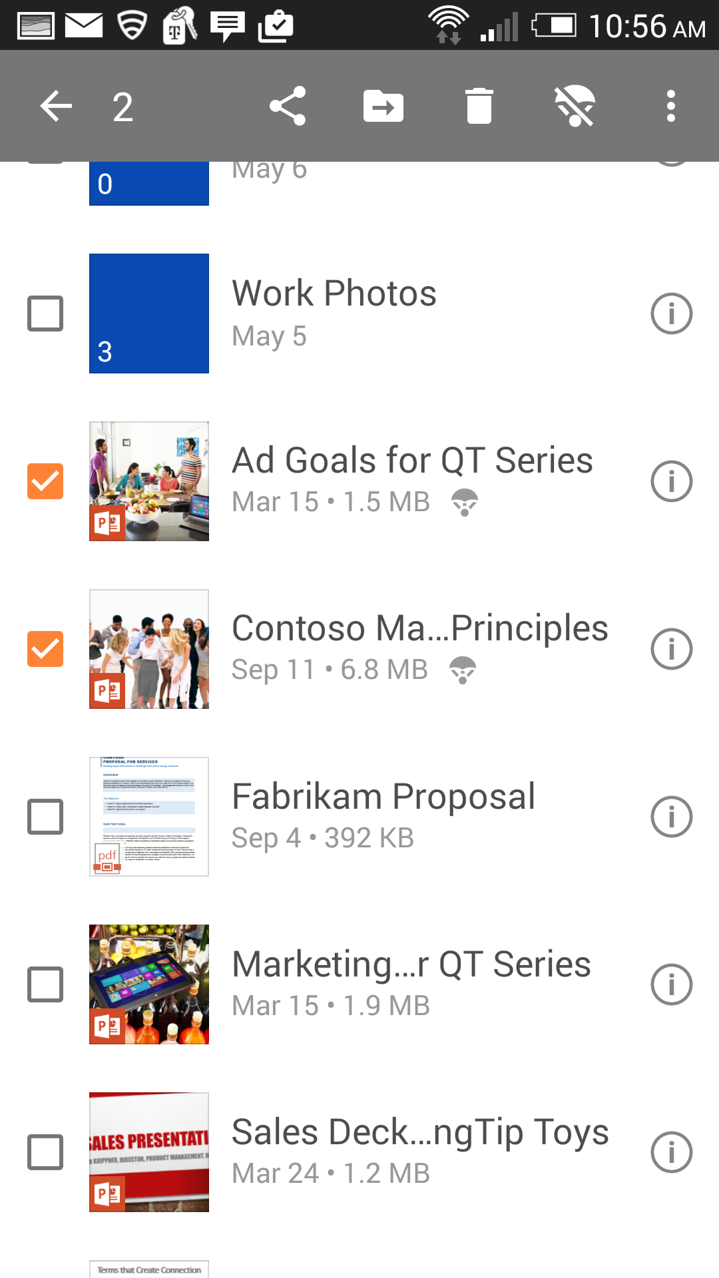Uncheck Ad Goals for QT Series
This screenshot has height=1278, width=719.
[45, 481]
